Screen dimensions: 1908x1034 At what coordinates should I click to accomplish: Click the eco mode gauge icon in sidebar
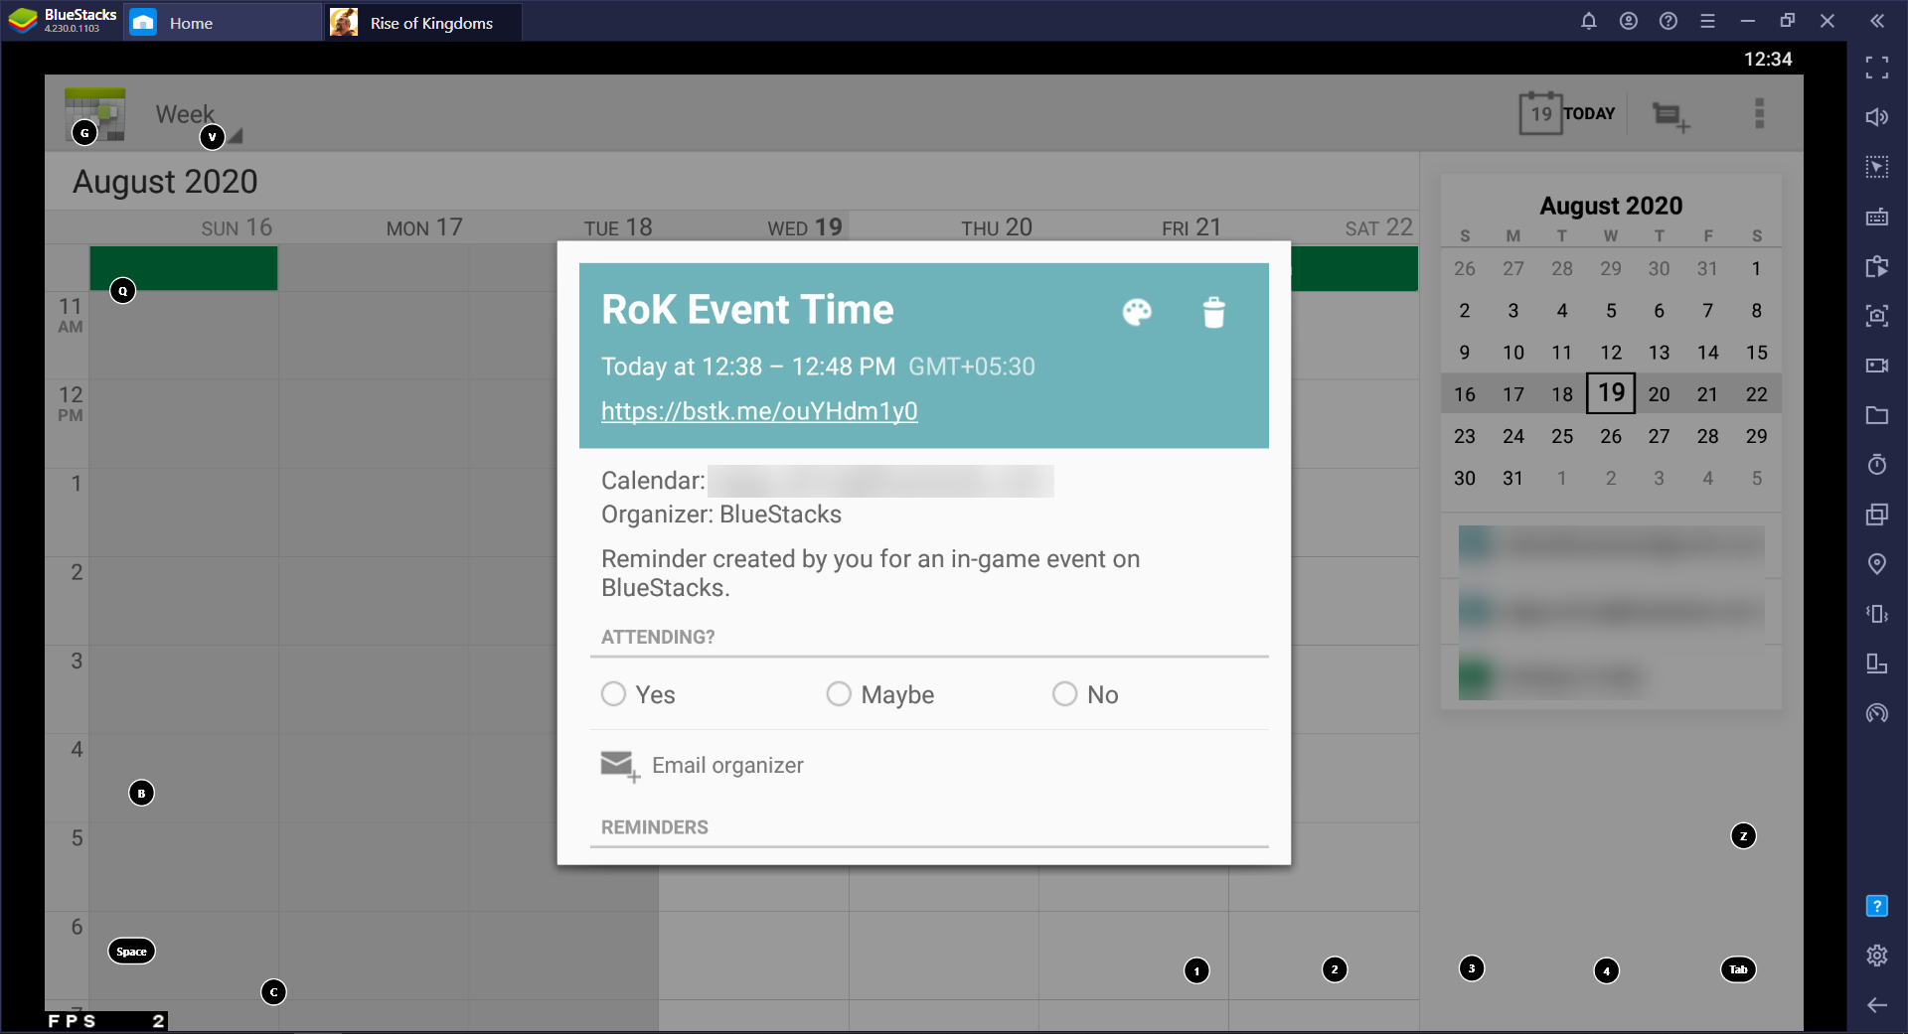point(1877,713)
